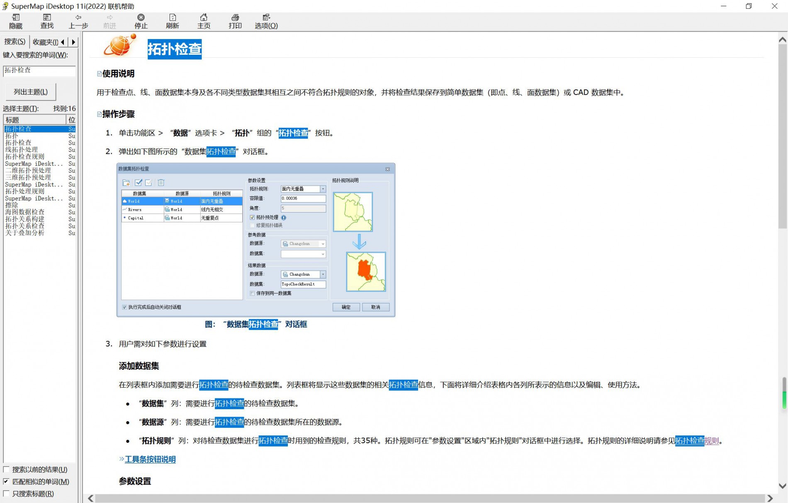Go back with the 上一步 toolbar icon
Screen dimensions: 788x503
pyautogui.click(x=78, y=21)
